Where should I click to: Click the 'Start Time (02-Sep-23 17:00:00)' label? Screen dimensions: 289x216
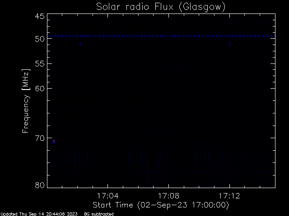(x=161, y=205)
